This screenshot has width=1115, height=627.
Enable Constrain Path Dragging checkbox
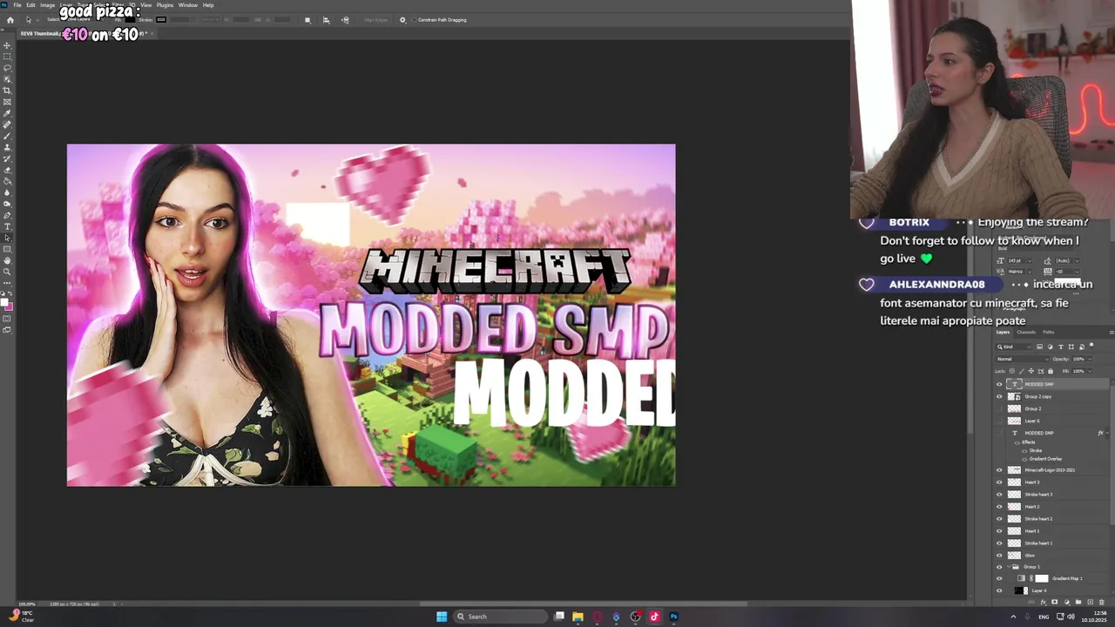pos(412,19)
